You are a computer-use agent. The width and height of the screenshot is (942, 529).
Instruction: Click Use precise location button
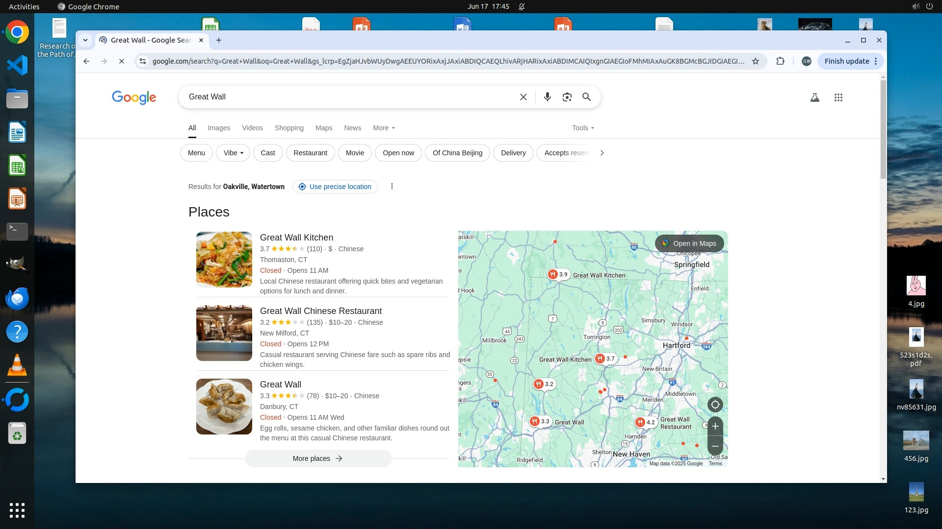(x=335, y=187)
